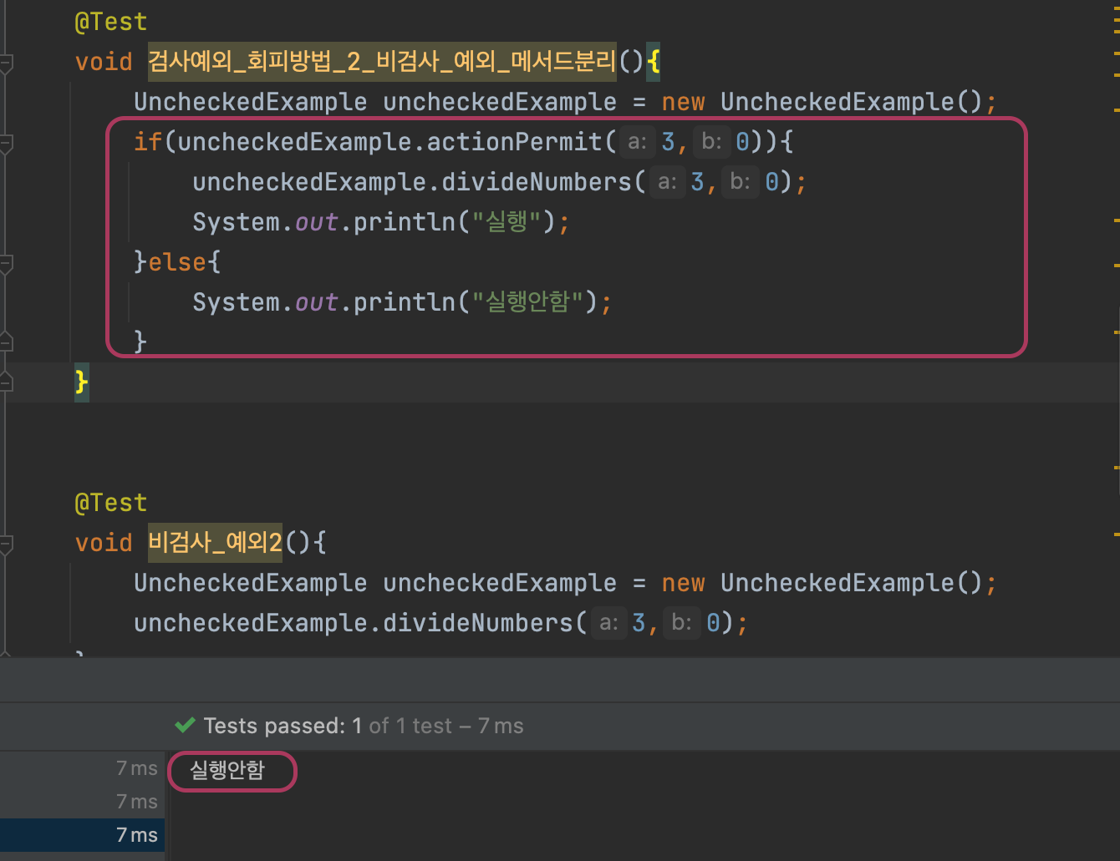Image resolution: width=1120 pixels, height=861 pixels.
Task: Collapse the 비검사_예외2 method body fold arrow
Action: point(7,543)
